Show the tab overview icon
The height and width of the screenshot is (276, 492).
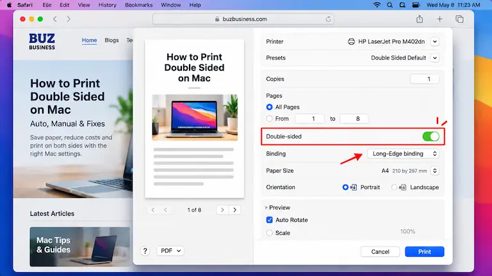[459, 19]
